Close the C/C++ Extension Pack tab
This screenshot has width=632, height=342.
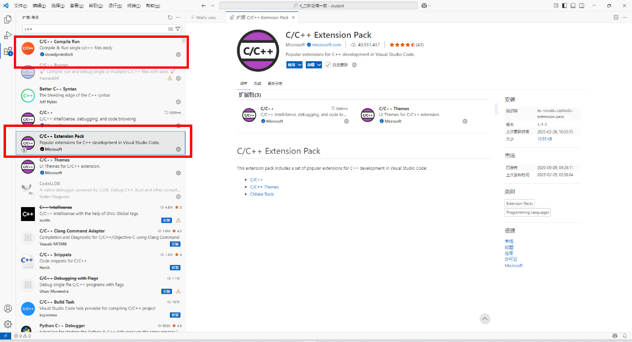pyautogui.click(x=294, y=17)
